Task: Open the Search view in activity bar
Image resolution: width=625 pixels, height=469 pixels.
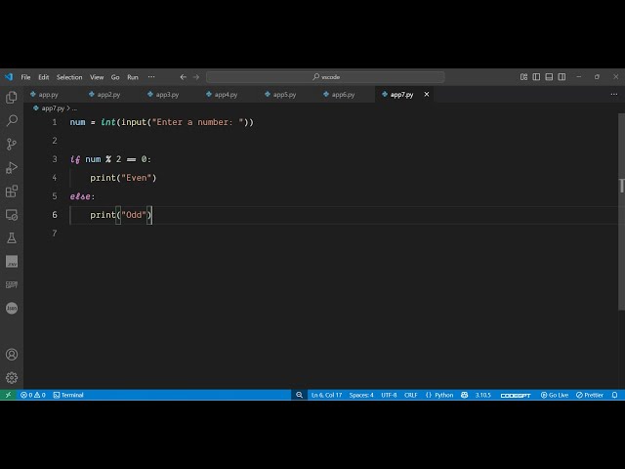Action: coord(12,120)
